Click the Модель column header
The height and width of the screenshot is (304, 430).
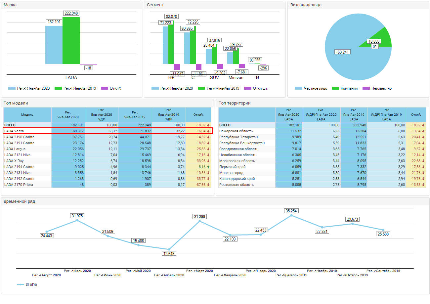[x=27, y=115]
